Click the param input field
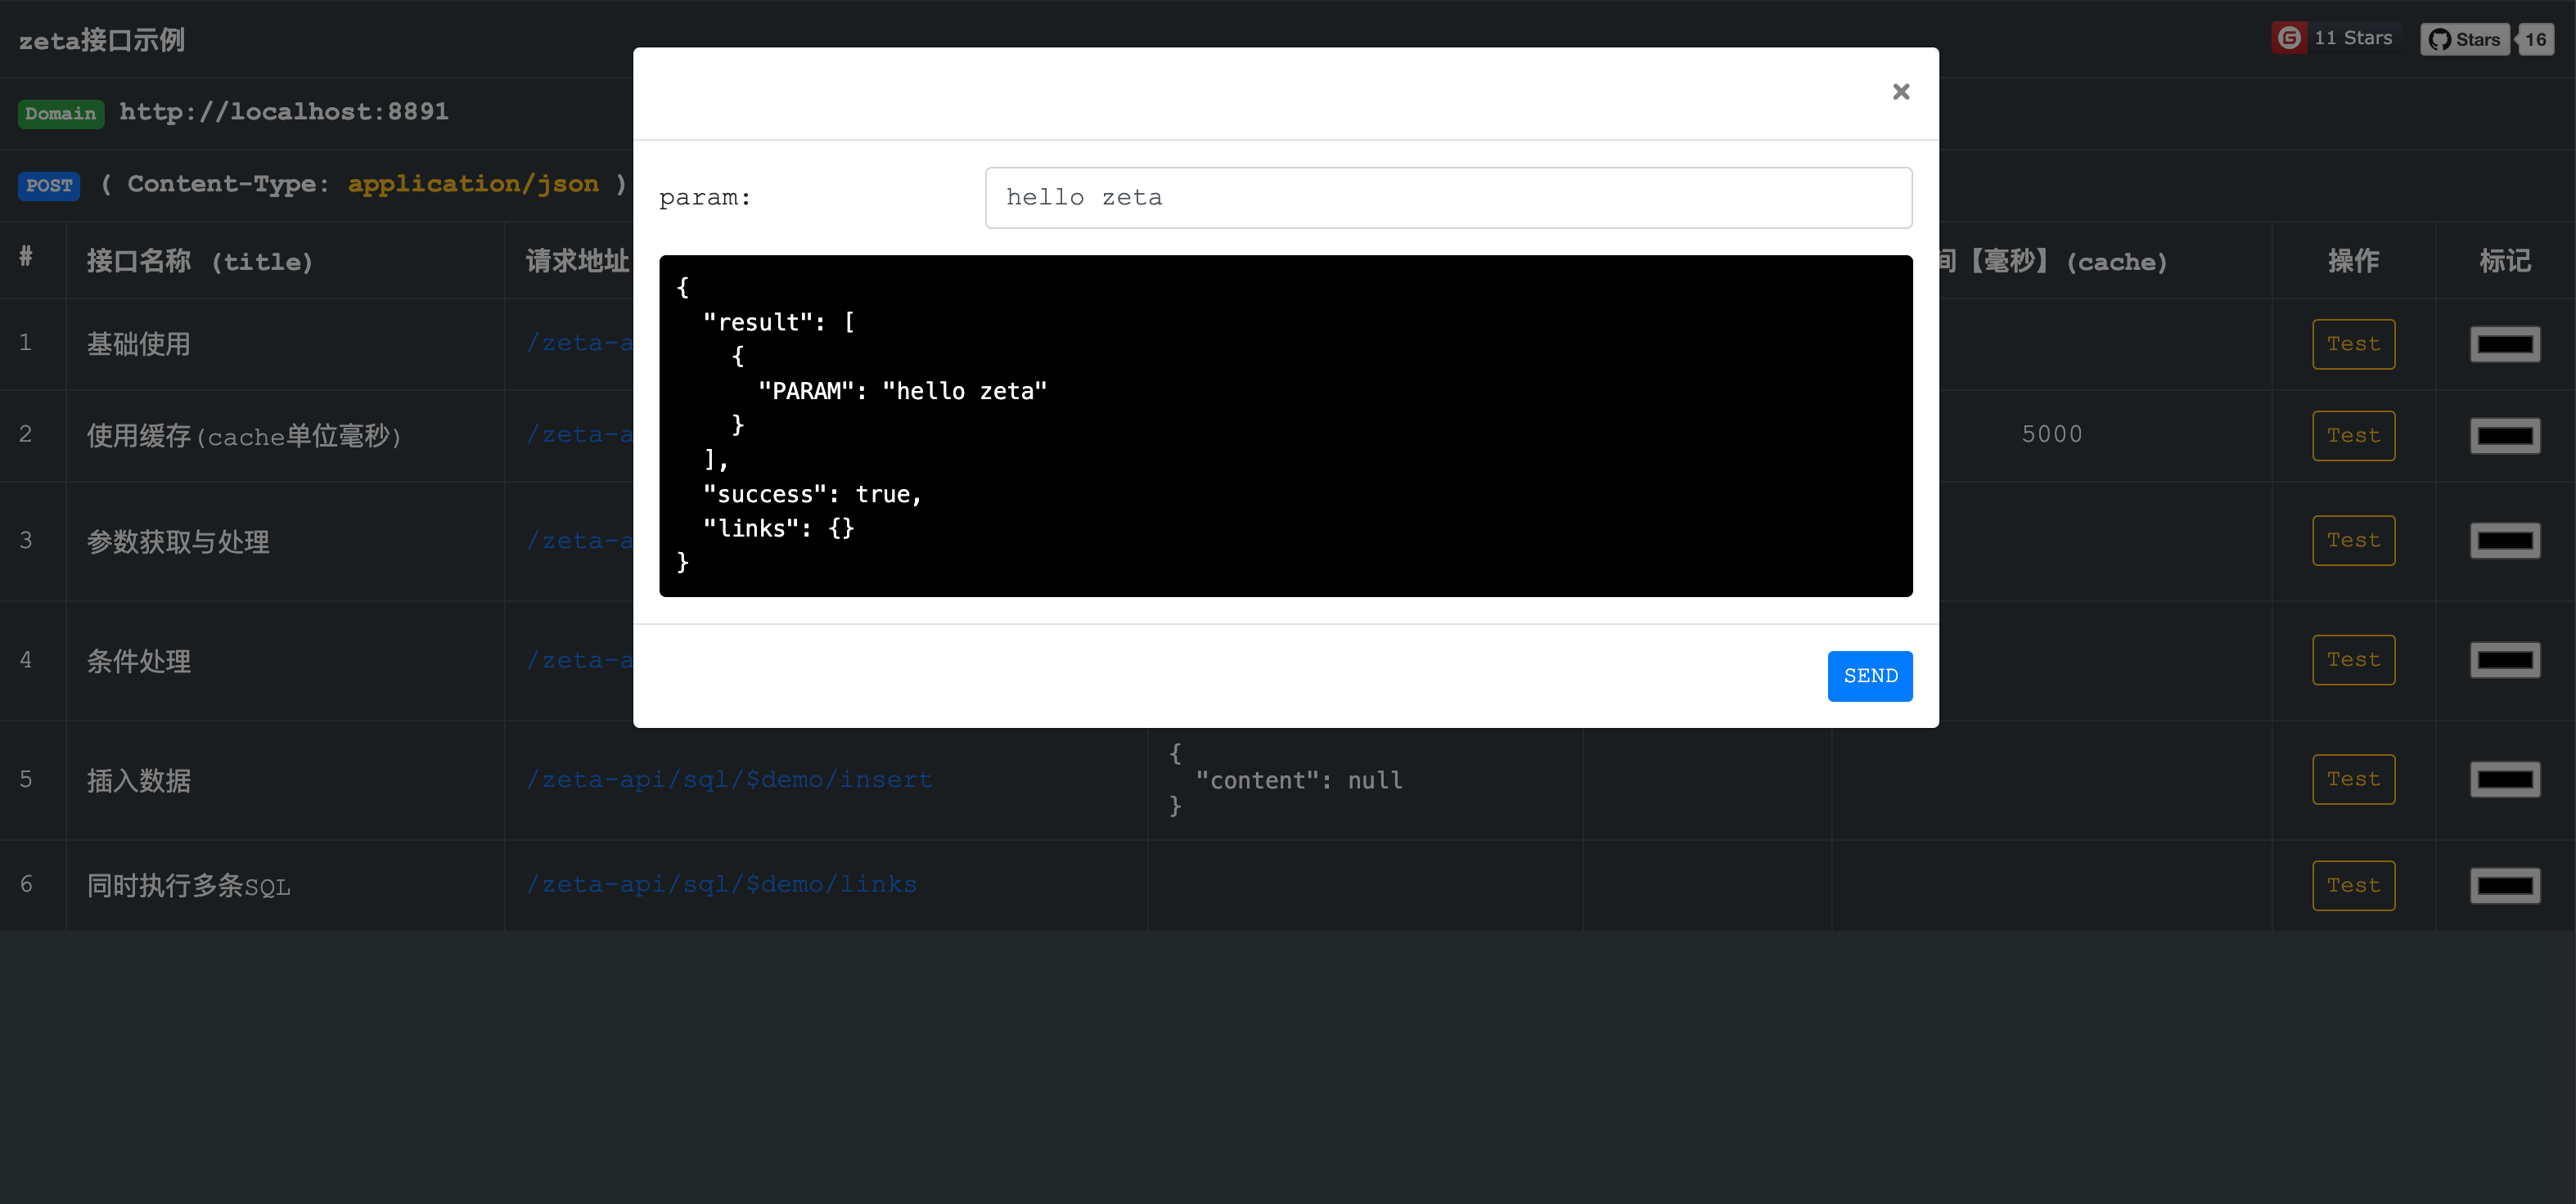Image resolution: width=2576 pixels, height=1204 pixels. point(1448,198)
